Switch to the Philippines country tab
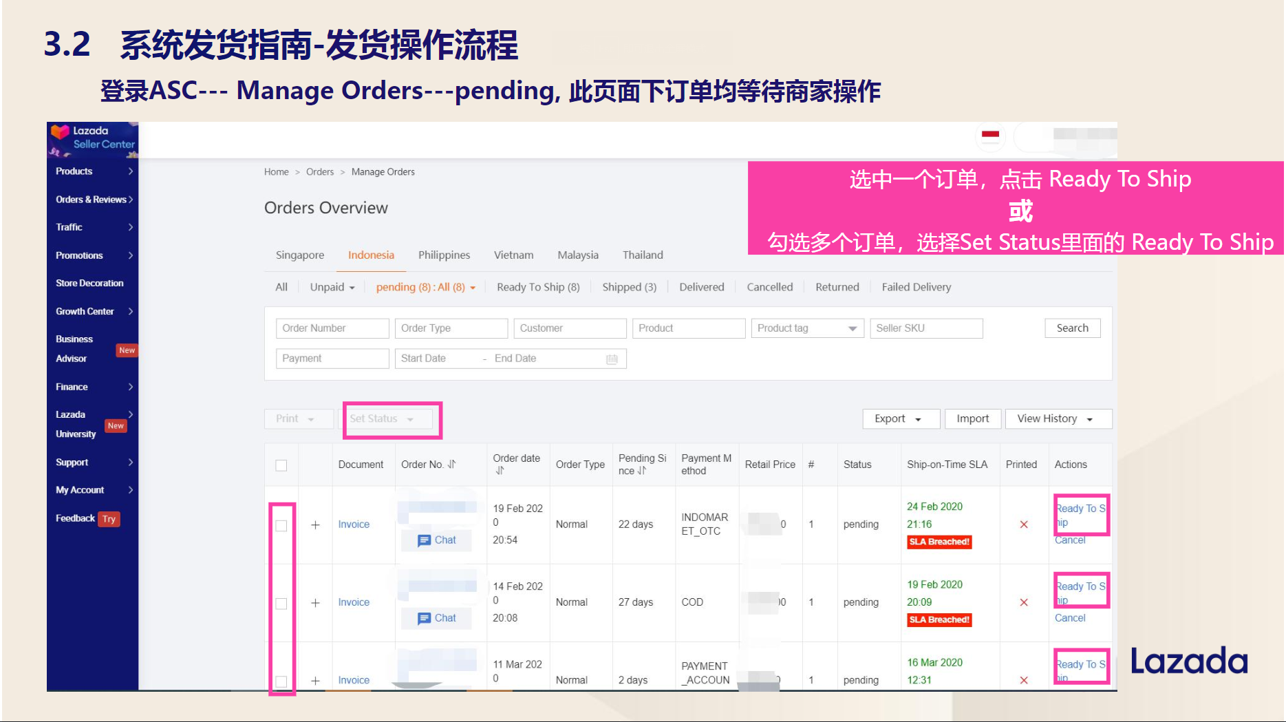 click(x=444, y=255)
